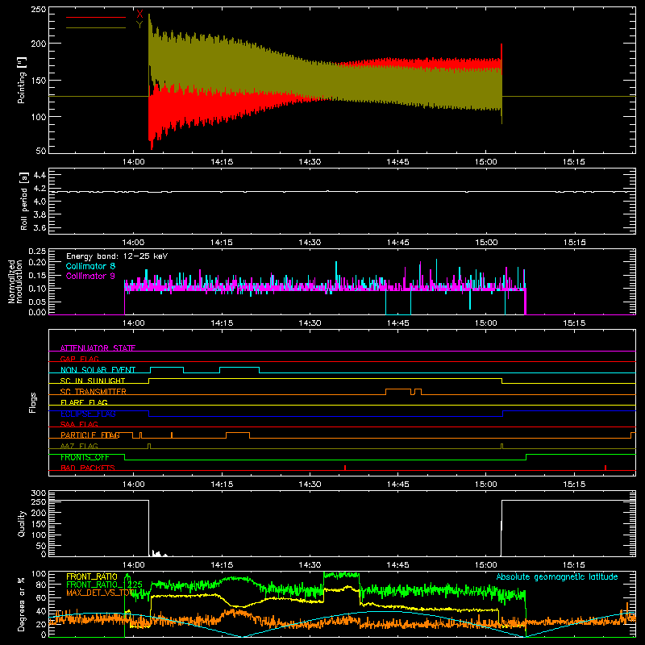Click 14:30 tick label under Flags panel
Image resolution: width=645 pixels, height=645 pixels.
point(310,485)
